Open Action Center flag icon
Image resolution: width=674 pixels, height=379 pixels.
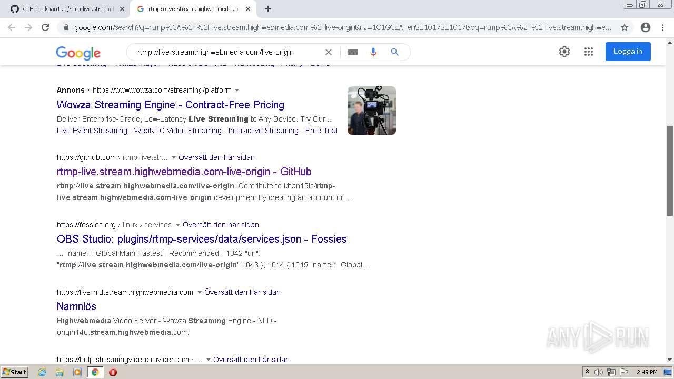tap(623, 372)
